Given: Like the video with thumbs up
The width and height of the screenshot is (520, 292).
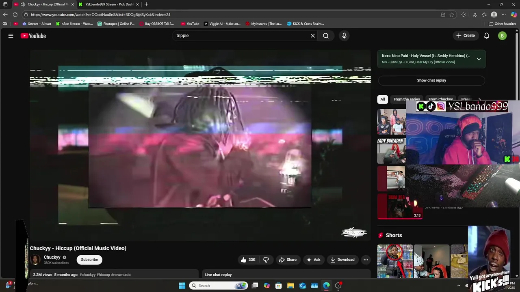Looking at the screenshot, I should click(x=248, y=260).
